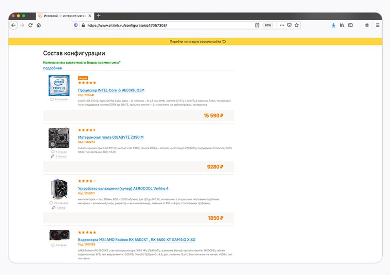
Task: Reset the 80% zoom level badge
Action: pos(268,25)
